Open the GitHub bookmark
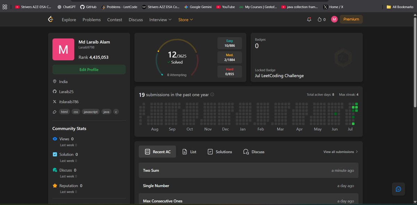Screen dimensions: 417x205 (88, 7)
